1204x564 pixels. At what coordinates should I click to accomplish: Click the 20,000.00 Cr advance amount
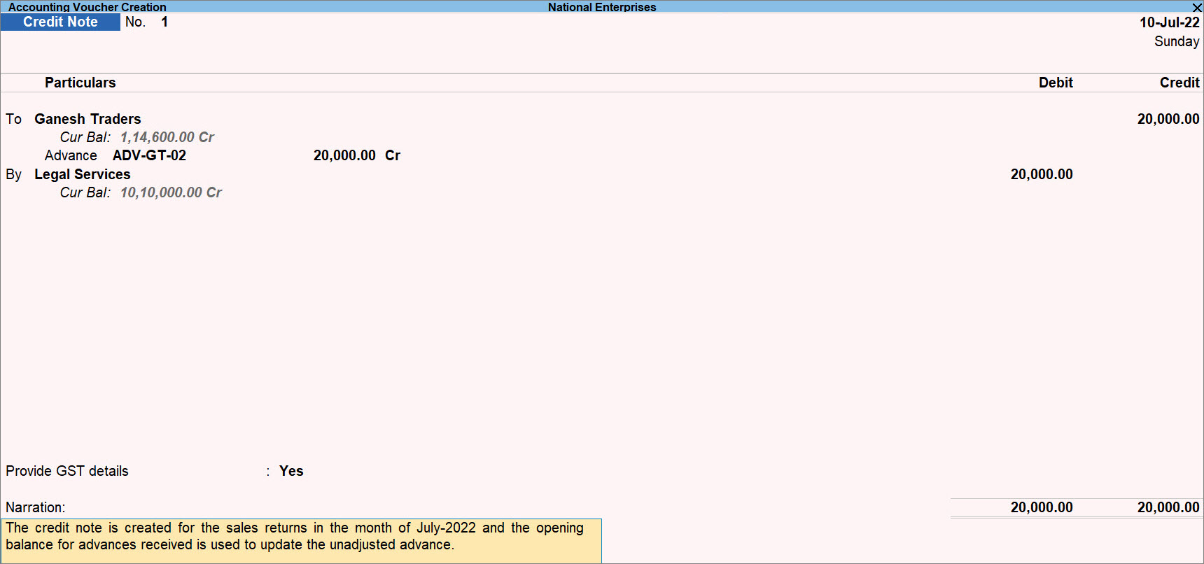[357, 155]
